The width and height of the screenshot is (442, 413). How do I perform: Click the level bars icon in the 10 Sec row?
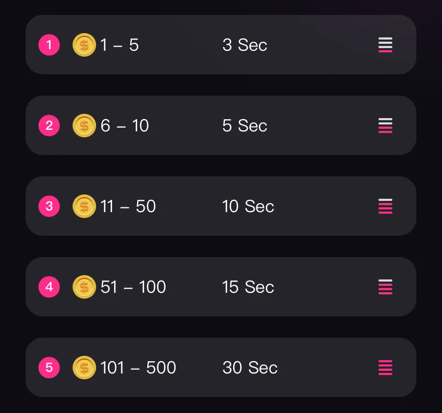click(385, 206)
